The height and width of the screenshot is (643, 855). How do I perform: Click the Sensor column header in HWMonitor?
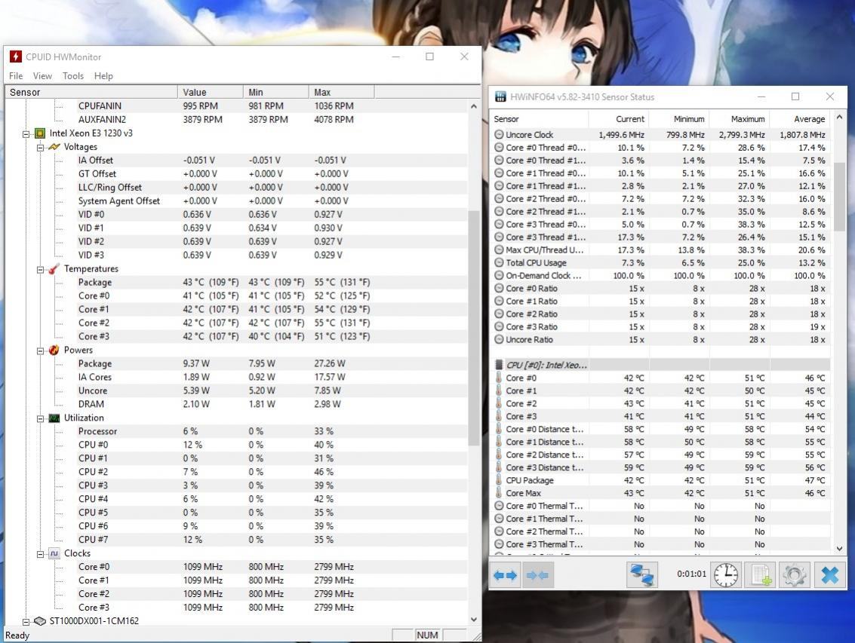(91, 92)
